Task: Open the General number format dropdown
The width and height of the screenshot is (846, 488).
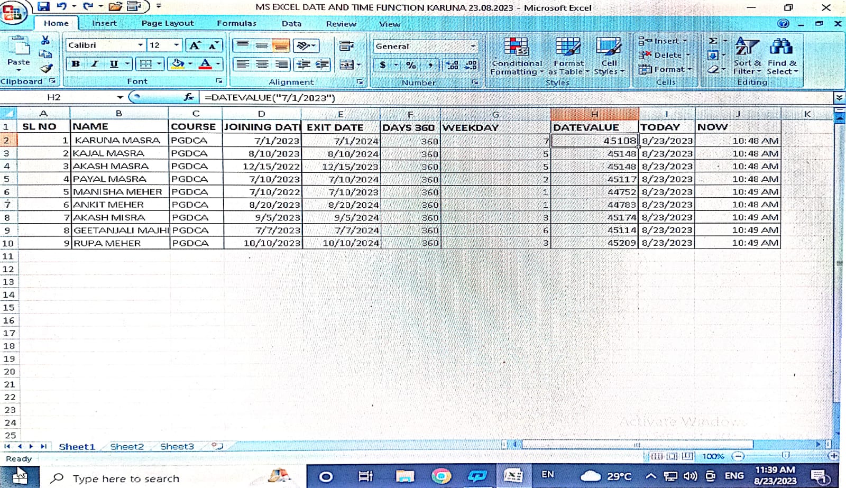Action: click(x=473, y=47)
